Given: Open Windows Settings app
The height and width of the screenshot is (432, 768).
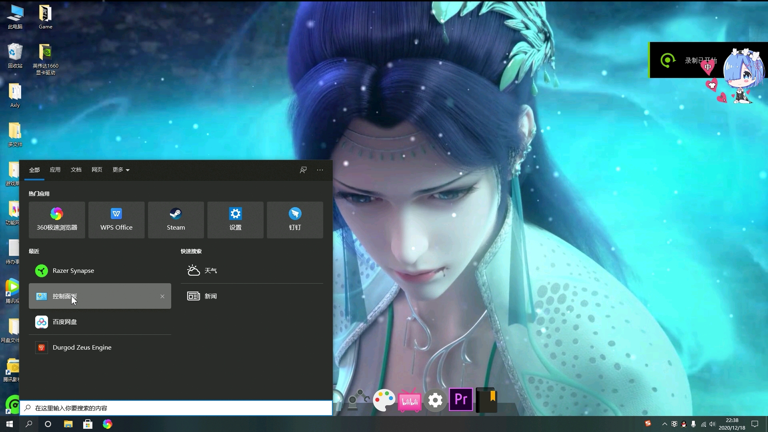Looking at the screenshot, I should tap(235, 218).
